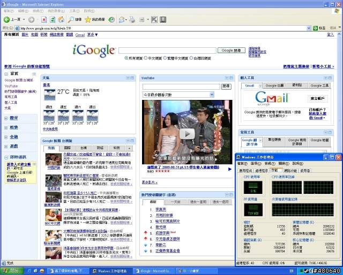Image resolution: width=343 pixels, height=275 pixels.
Task: Open 處理程序 tab in Task Manager
Action: 262,170
